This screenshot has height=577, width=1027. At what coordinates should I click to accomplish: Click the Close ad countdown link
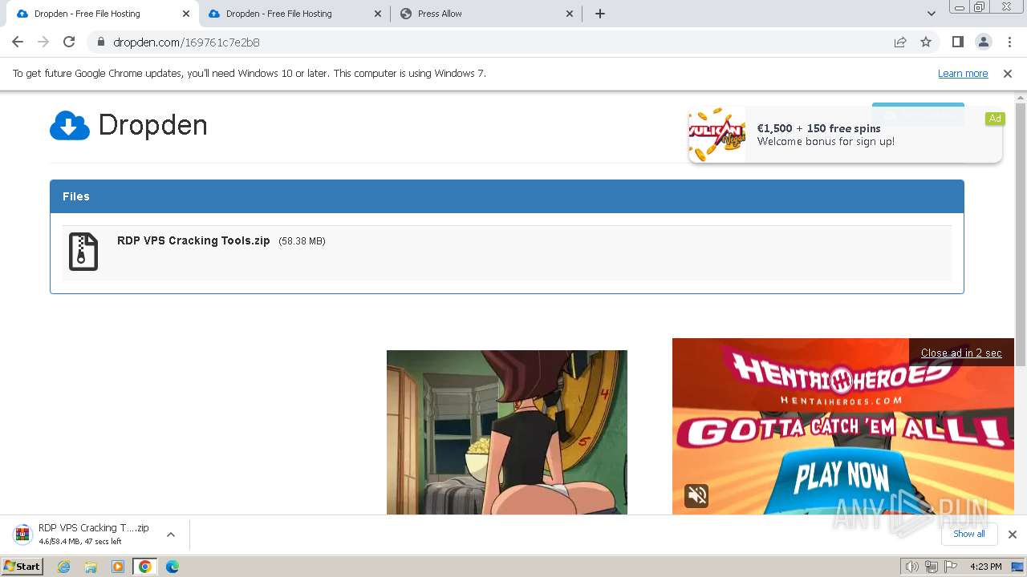tap(961, 353)
